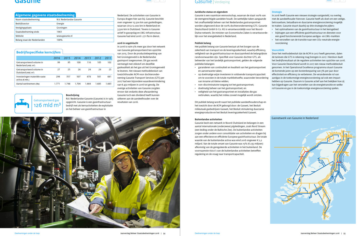Click the value '294' in Investeringen row
Screen dimensions: 360x236
(x=58, y=77)
